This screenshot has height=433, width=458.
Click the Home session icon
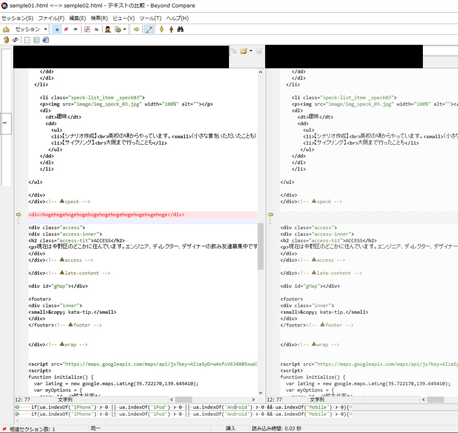[x=6, y=30]
